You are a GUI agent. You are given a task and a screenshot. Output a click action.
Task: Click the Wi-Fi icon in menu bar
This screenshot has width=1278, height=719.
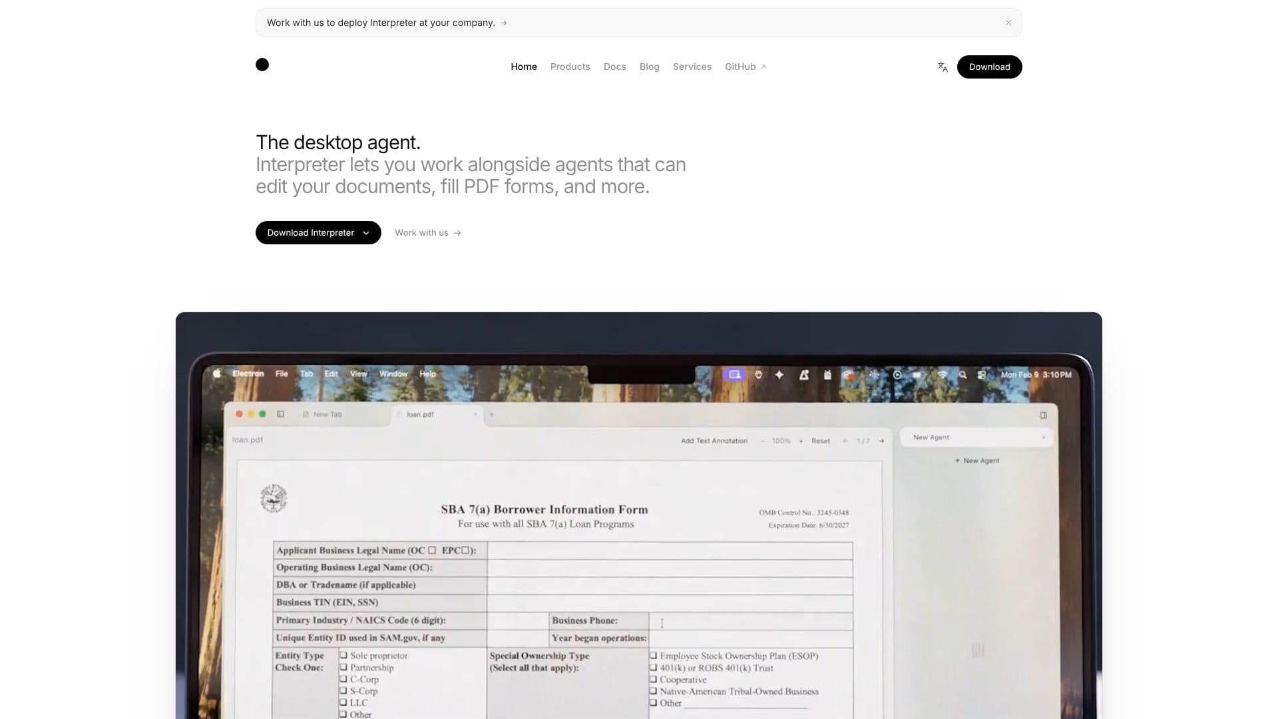click(x=942, y=375)
